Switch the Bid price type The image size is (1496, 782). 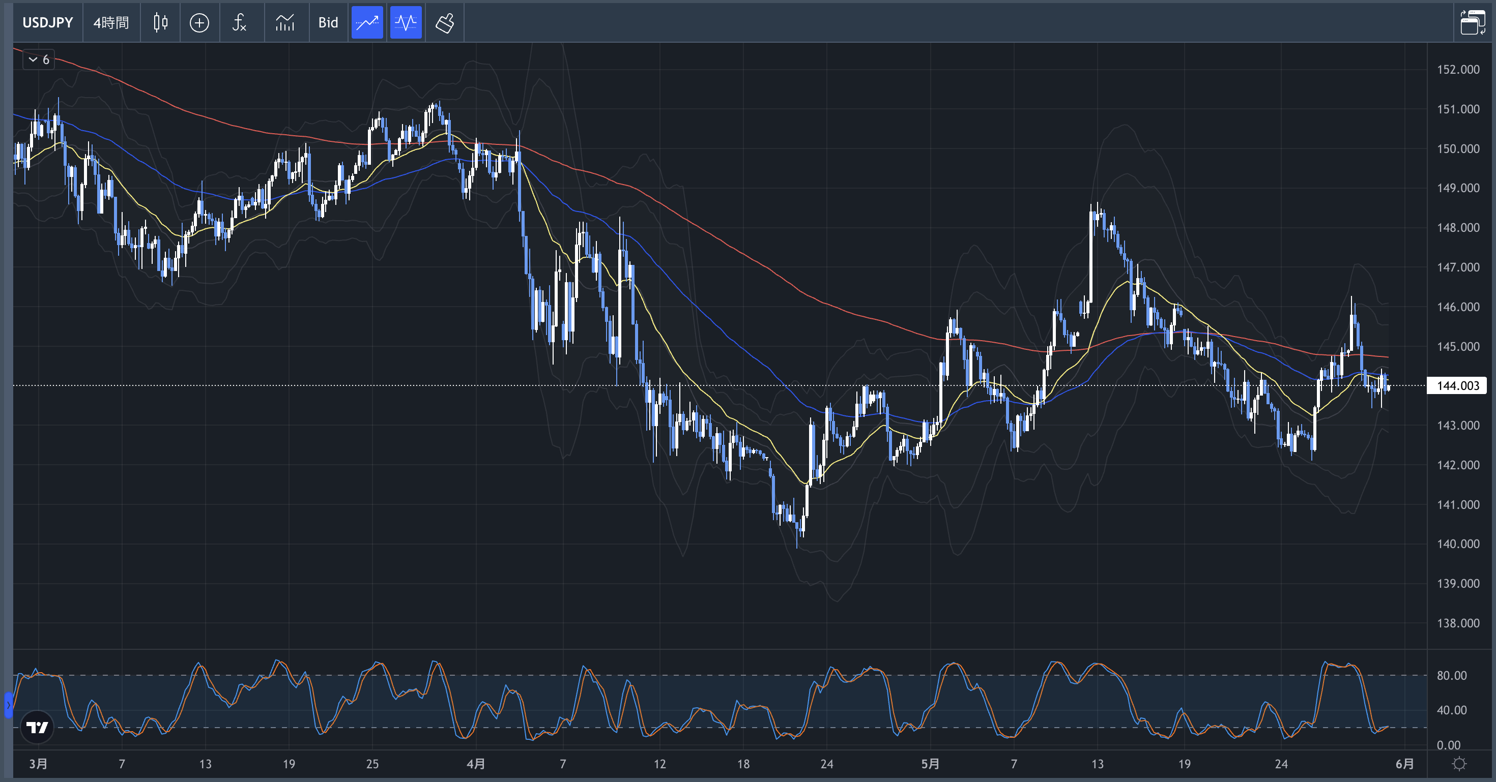click(328, 22)
